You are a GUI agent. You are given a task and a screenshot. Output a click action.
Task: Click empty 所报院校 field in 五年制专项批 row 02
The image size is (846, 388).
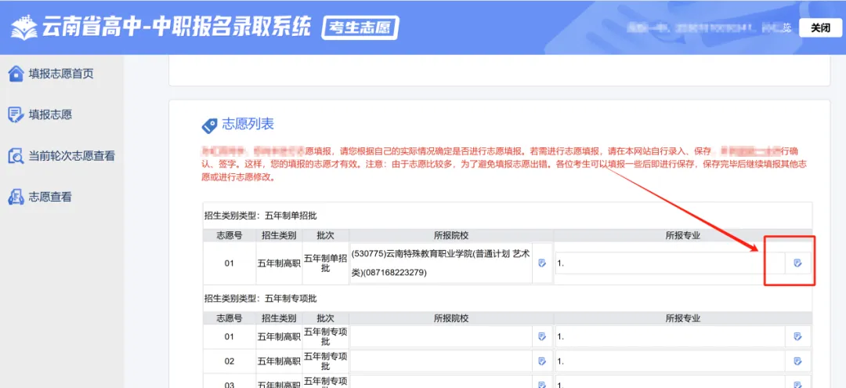click(x=441, y=361)
